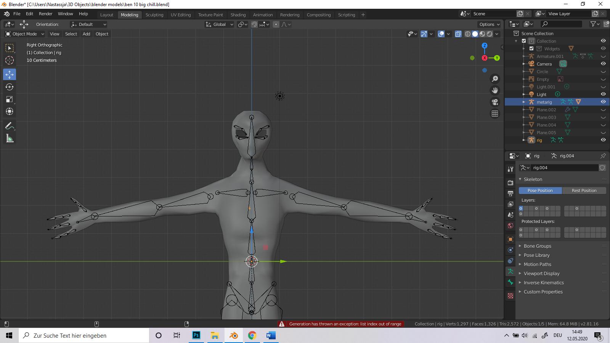Viewport: 610px width, 343px height.
Task: Expand the Inverse Kinematics panel
Action: 543,283
